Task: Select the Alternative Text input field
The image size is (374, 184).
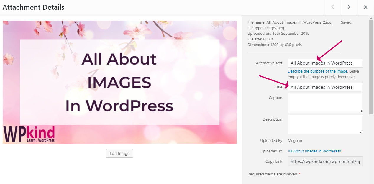Action: point(324,63)
